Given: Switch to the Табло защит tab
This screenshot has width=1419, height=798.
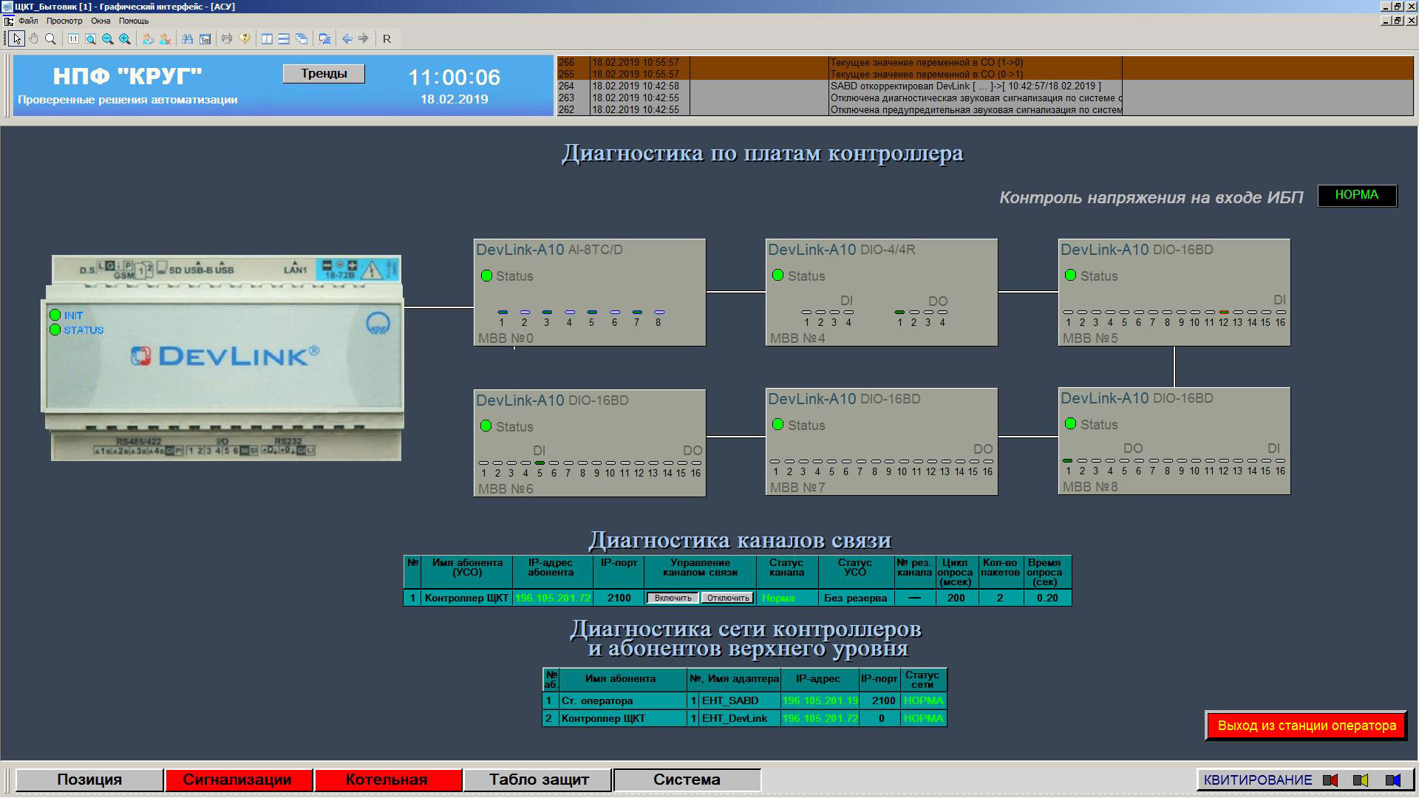Looking at the screenshot, I should click(539, 780).
